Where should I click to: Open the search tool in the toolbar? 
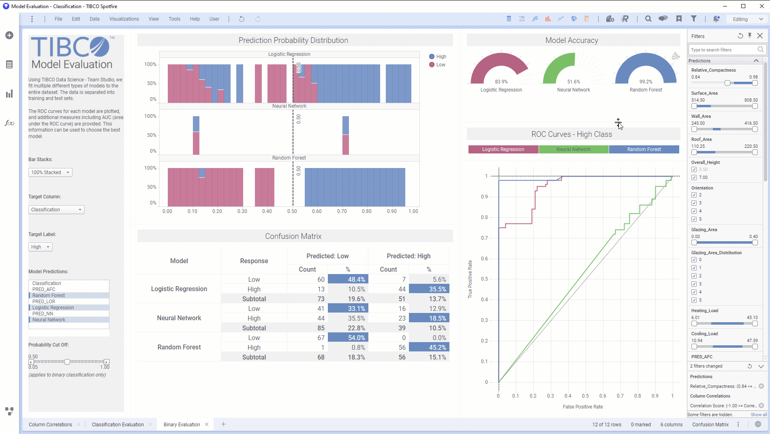[648, 19]
